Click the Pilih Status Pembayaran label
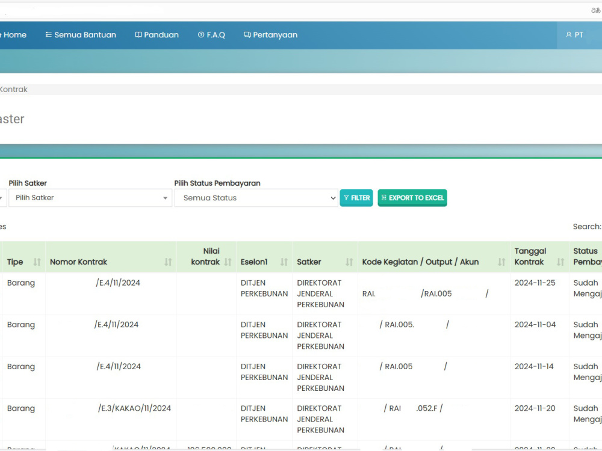The height and width of the screenshot is (451, 602). click(217, 183)
